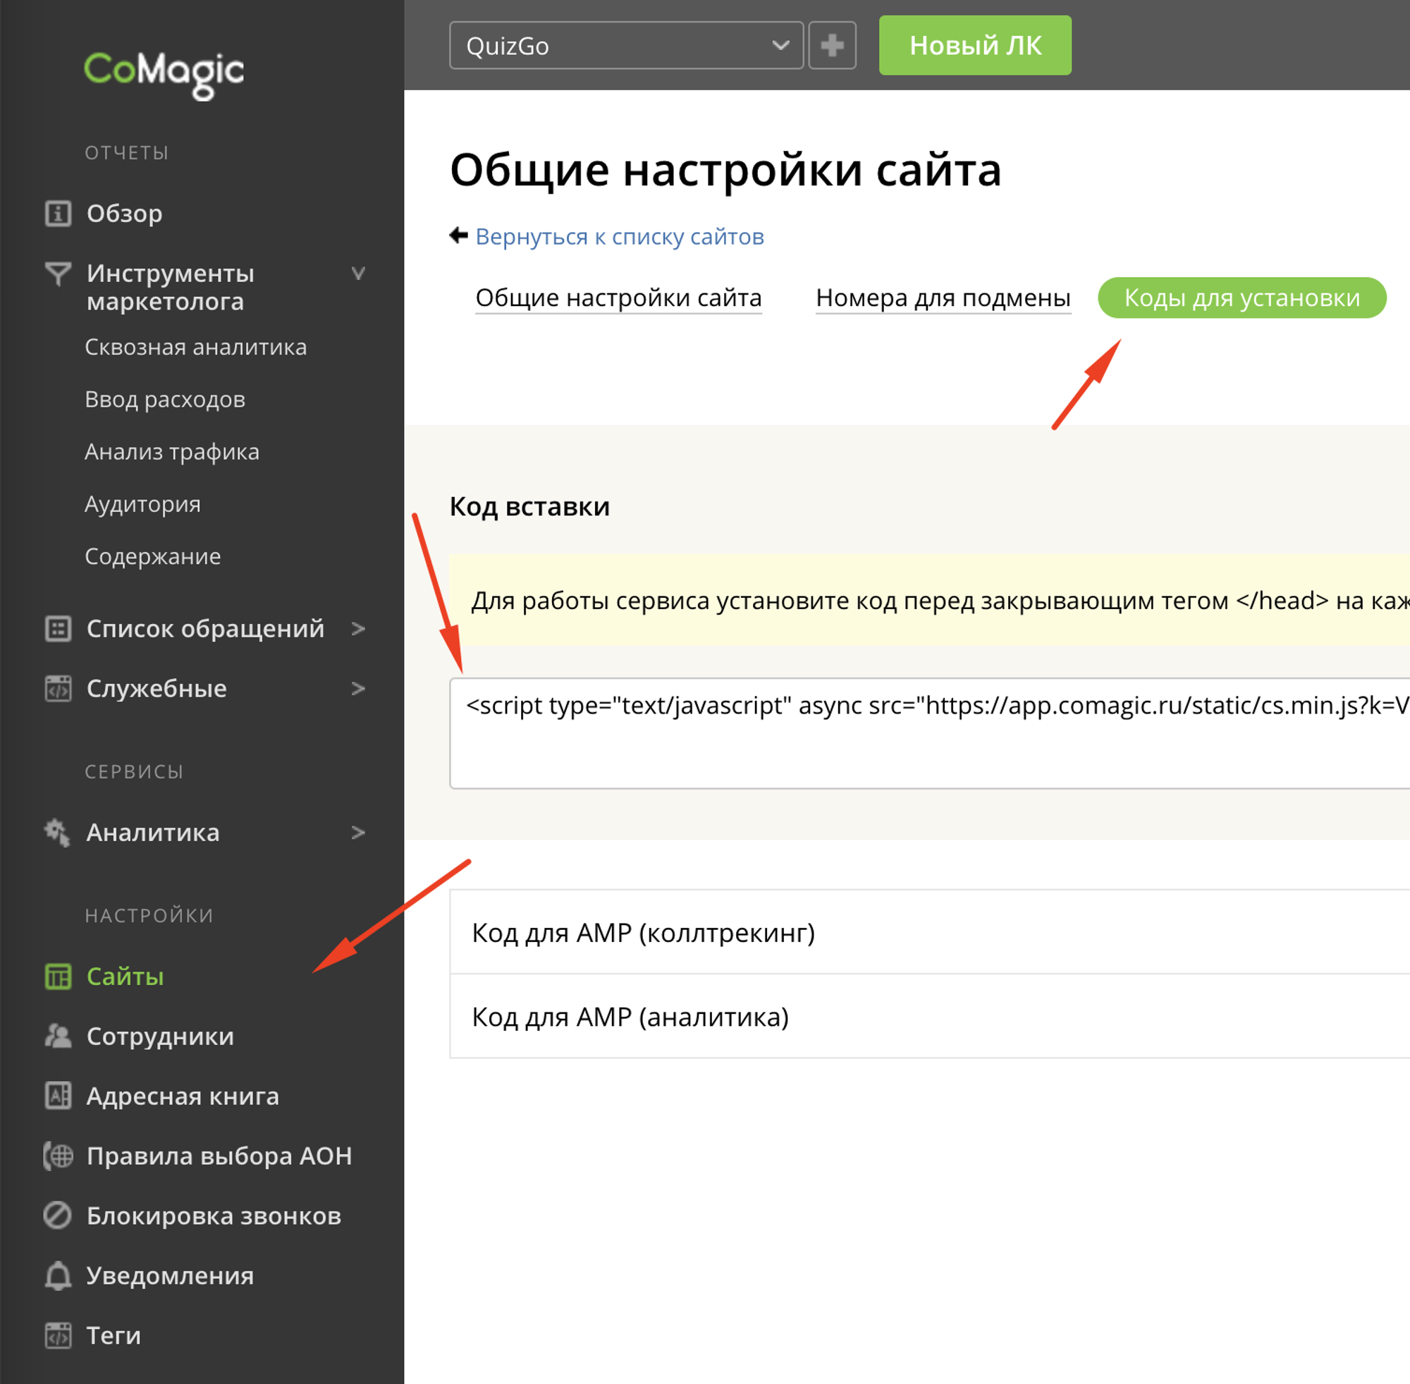Open Аудитория menu item
1410x1384 pixels.
point(142,503)
